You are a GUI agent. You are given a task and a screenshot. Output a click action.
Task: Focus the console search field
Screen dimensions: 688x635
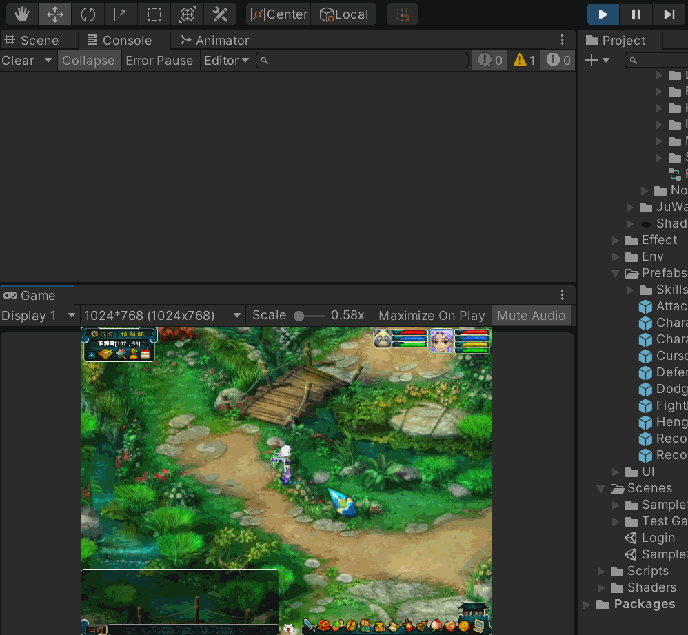pyautogui.click(x=363, y=61)
